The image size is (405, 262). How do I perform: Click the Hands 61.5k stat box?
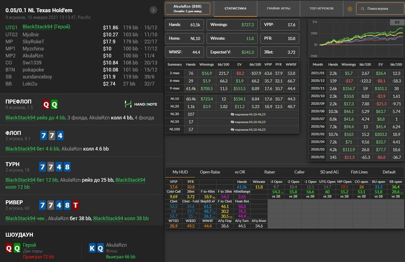click(x=185, y=25)
